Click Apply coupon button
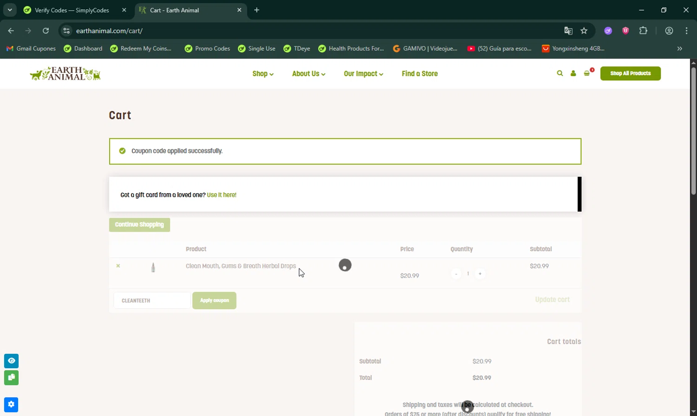Screen dimensions: 697x416 pos(214,300)
